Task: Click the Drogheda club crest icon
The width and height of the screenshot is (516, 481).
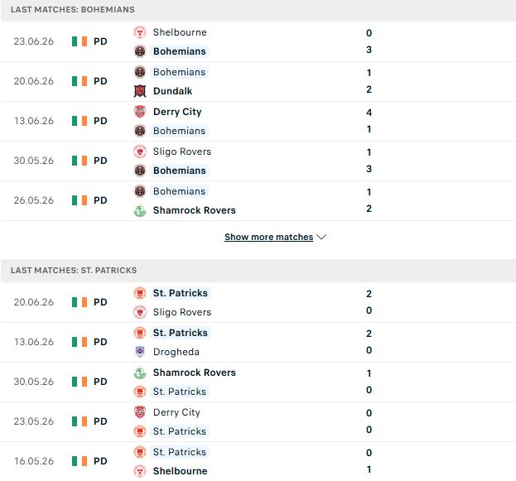Action: [140, 352]
